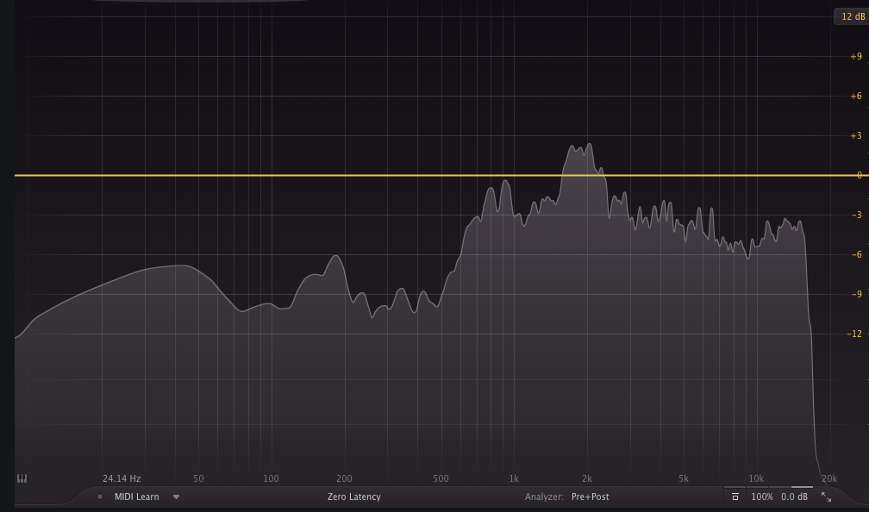Image resolution: width=869 pixels, height=512 pixels.
Task: Click the MIDI Learn indicator dot
Action: 100,496
